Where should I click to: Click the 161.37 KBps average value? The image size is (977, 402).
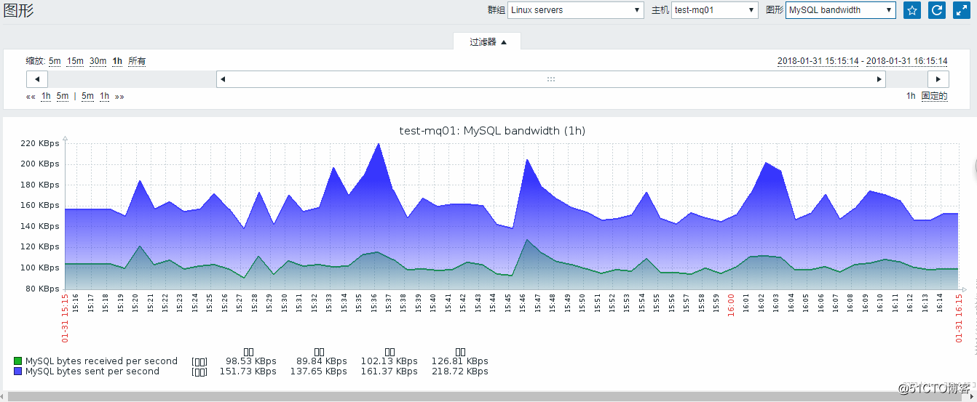[x=389, y=371]
